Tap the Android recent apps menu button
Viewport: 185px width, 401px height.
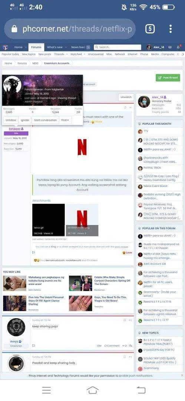pyautogui.click(x=46, y=390)
